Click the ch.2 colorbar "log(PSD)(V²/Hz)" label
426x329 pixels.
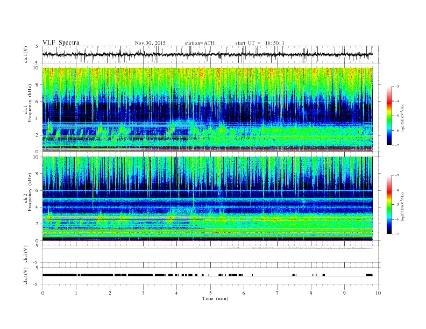(x=403, y=206)
